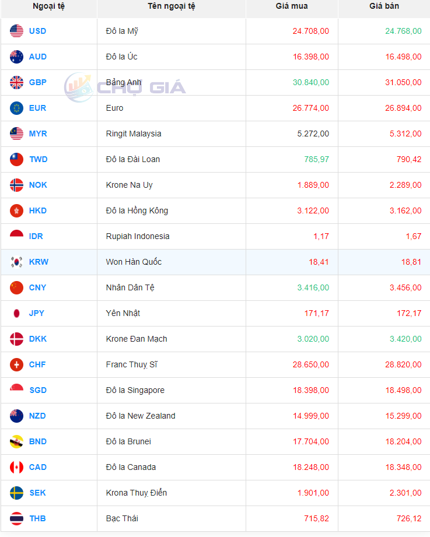This screenshot has width=430, height=537.
Task: Click the Sweden flag beside SEK
Action: tap(16, 493)
